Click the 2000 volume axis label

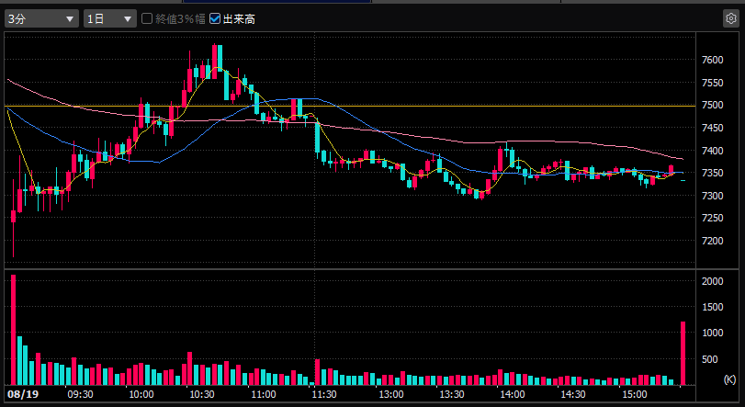pos(712,281)
